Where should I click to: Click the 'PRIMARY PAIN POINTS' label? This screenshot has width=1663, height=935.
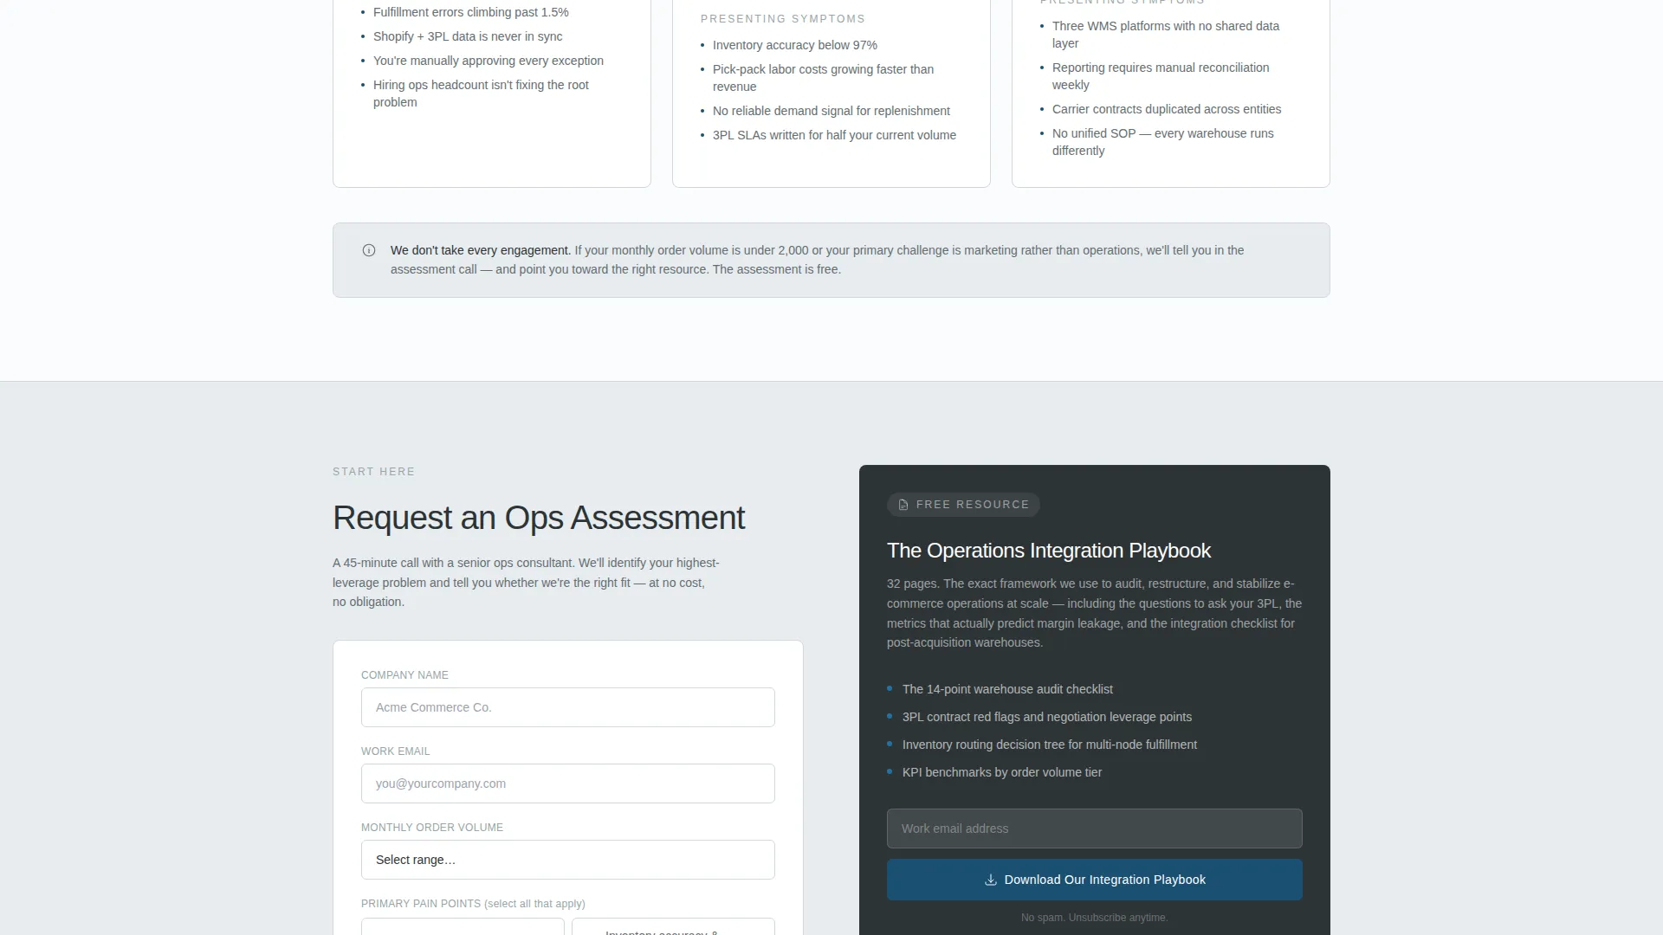tap(473, 904)
